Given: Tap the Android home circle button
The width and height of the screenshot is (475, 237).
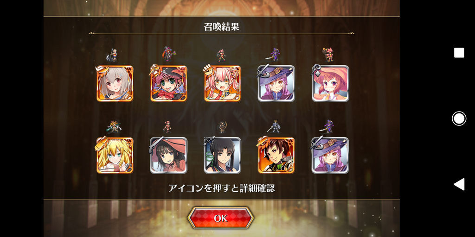Looking at the screenshot, I should click(459, 118).
